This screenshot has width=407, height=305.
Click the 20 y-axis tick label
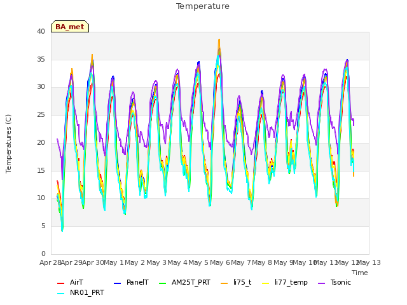[41, 142]
